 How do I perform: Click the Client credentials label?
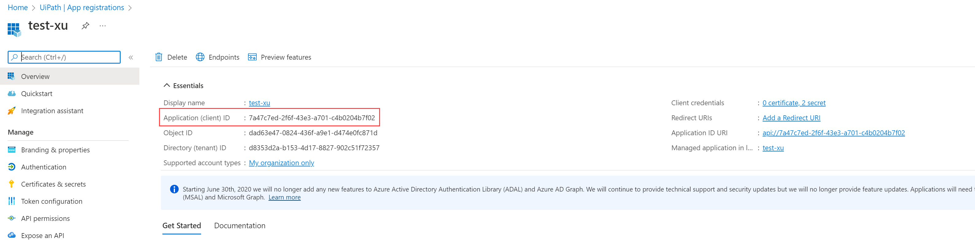coord(697,102)
